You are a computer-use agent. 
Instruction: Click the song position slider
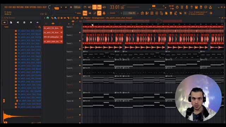click(133, 7)
